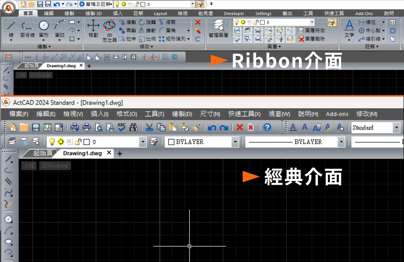Image resolution: width=404 pixels, height=262 pixels.
Task: Toggle the light bulb in classic layer toolbar
Action: click(52, 142)
